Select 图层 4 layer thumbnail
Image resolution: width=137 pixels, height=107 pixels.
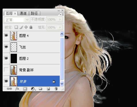click(x=14, y=36)
